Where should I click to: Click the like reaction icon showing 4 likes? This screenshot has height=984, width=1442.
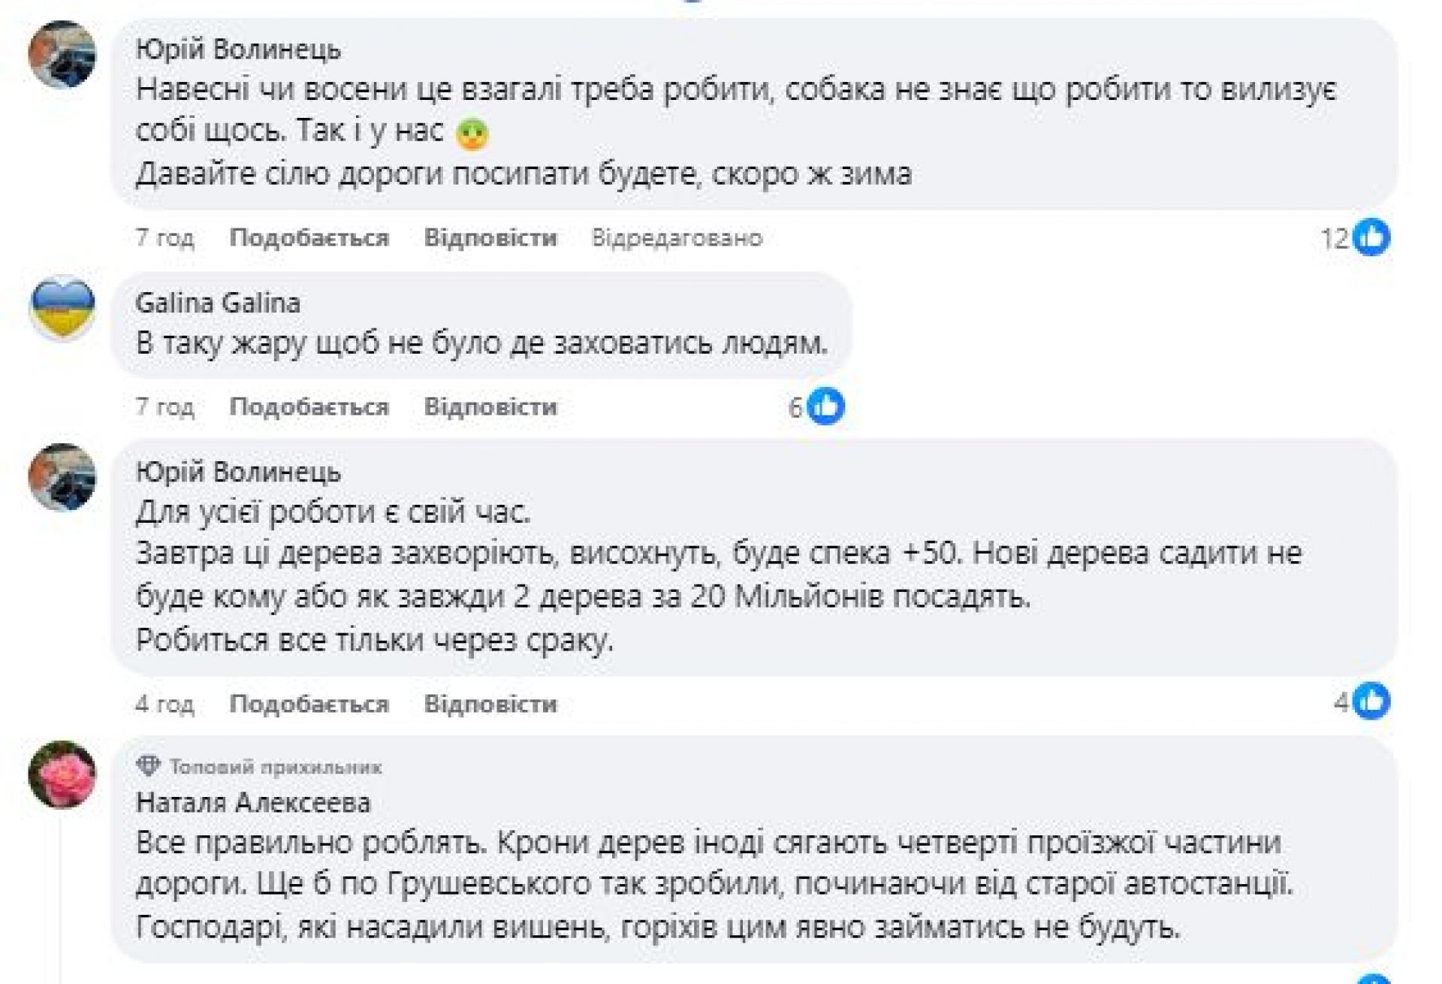[x=1371, y=702]
